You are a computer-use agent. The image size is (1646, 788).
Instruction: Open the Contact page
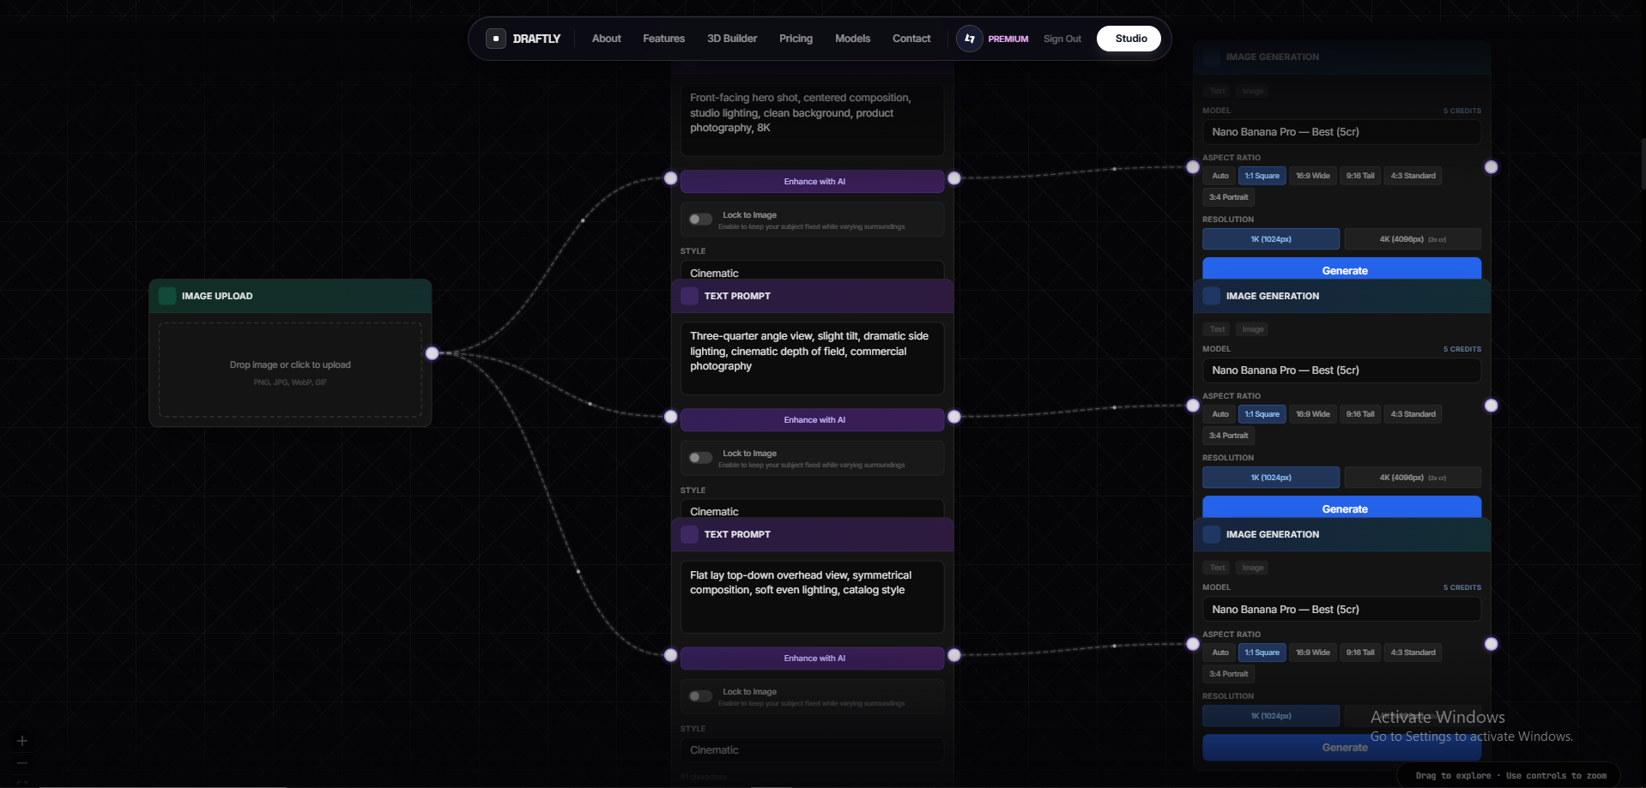pos(911,39)
